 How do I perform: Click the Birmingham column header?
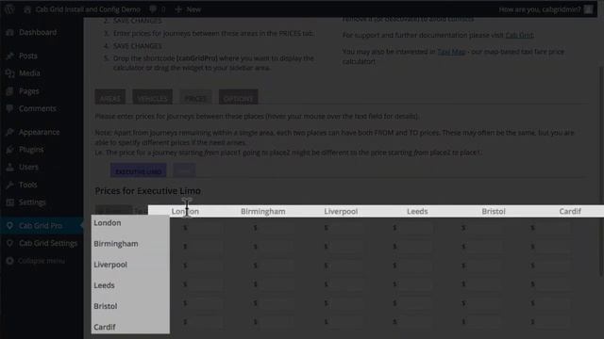pos(263,211)
